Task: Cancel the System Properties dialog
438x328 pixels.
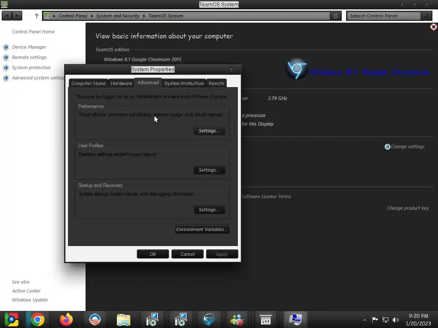Action: point(187,254)
